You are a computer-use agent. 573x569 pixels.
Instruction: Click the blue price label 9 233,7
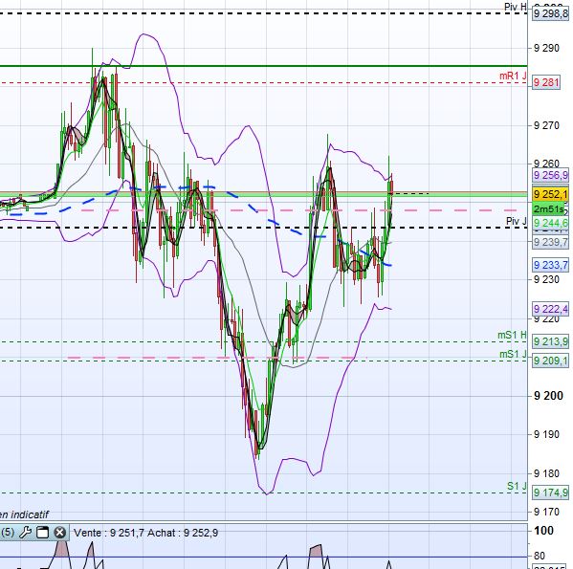click(550, 265)
